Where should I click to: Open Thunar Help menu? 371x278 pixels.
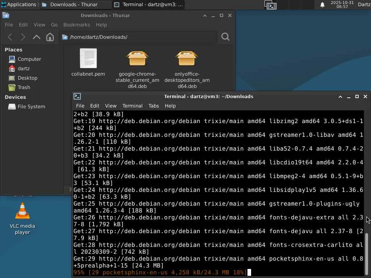[x=101, y=25]
